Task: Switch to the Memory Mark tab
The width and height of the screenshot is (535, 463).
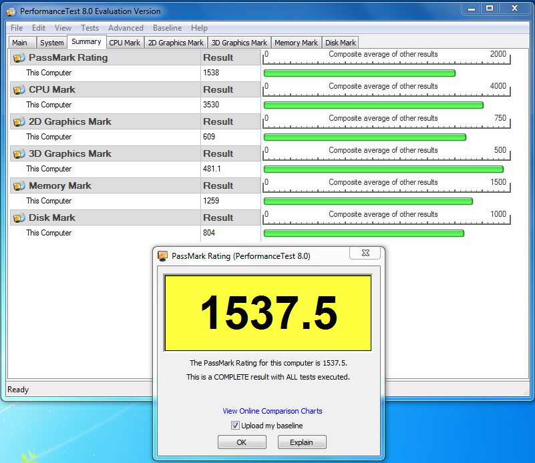Action: [296, 43]
